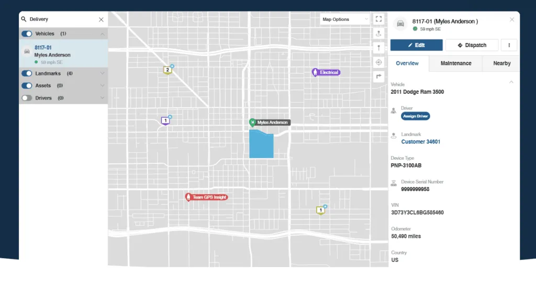This screenshot has height=288, width=536.
Task: Click into the Delivery search field
Action: pos(60,19)
